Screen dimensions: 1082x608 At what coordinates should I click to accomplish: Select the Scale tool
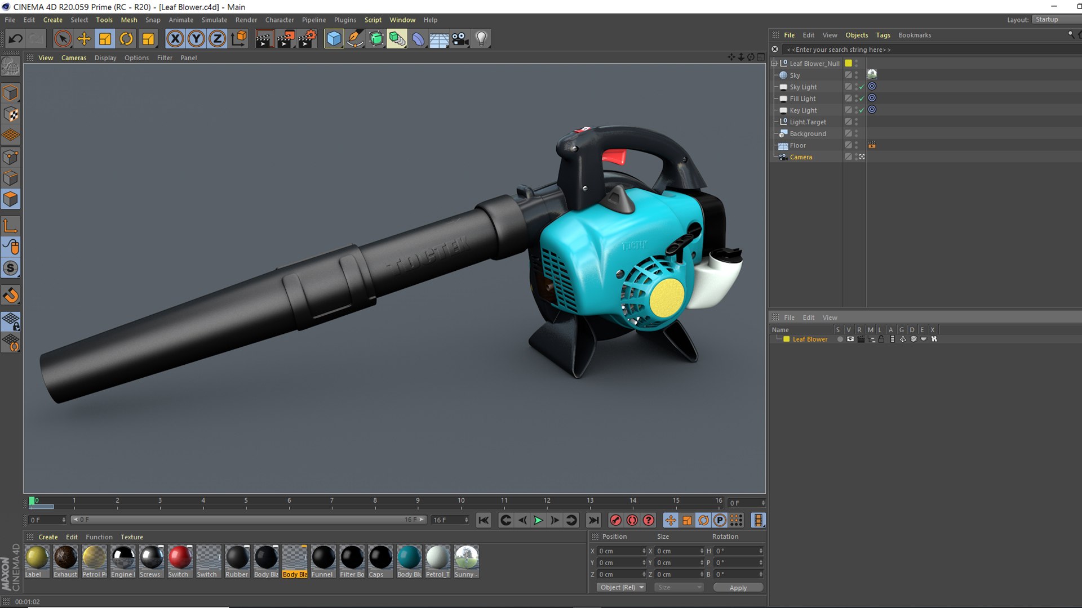pyautogui.click(x=105, y=39)
